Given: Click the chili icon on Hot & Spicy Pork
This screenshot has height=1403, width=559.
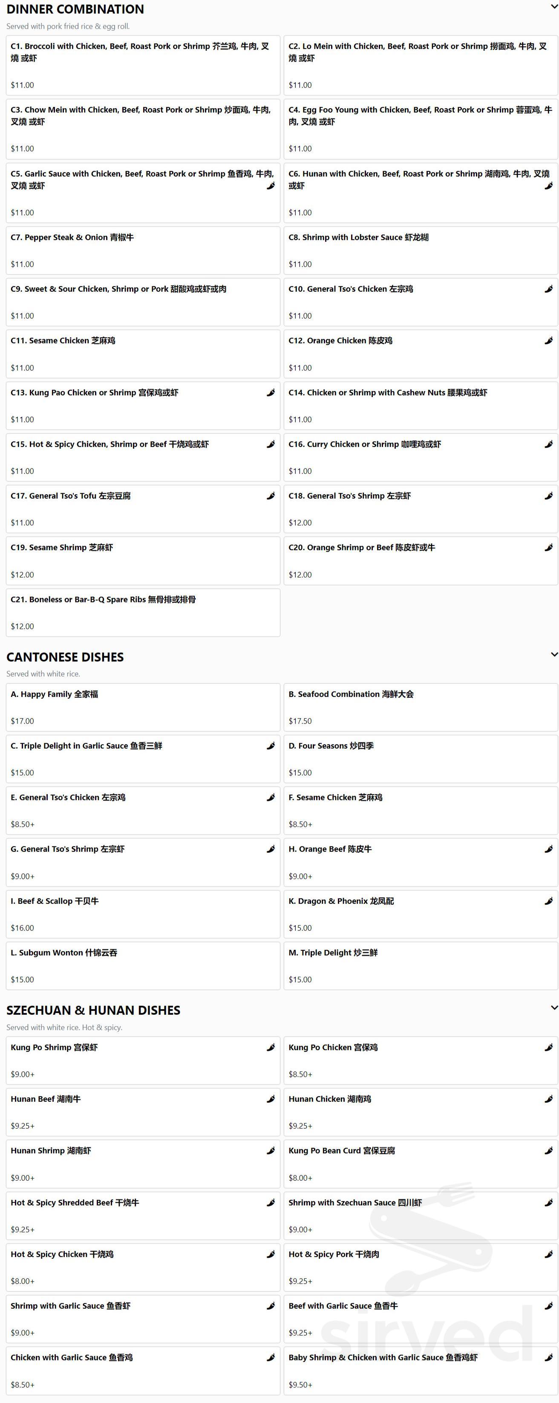Looking at the screenshot, I should [549, 1254].
